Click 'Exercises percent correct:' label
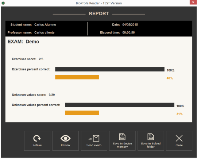The width and height of the screenshot is (197, 159). click(31, 69)
